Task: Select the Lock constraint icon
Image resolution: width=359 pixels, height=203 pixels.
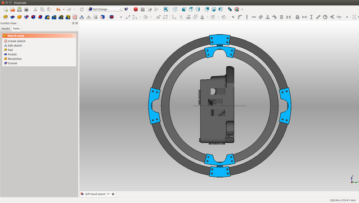Action: pyautogui.click(x=298, y=17)
